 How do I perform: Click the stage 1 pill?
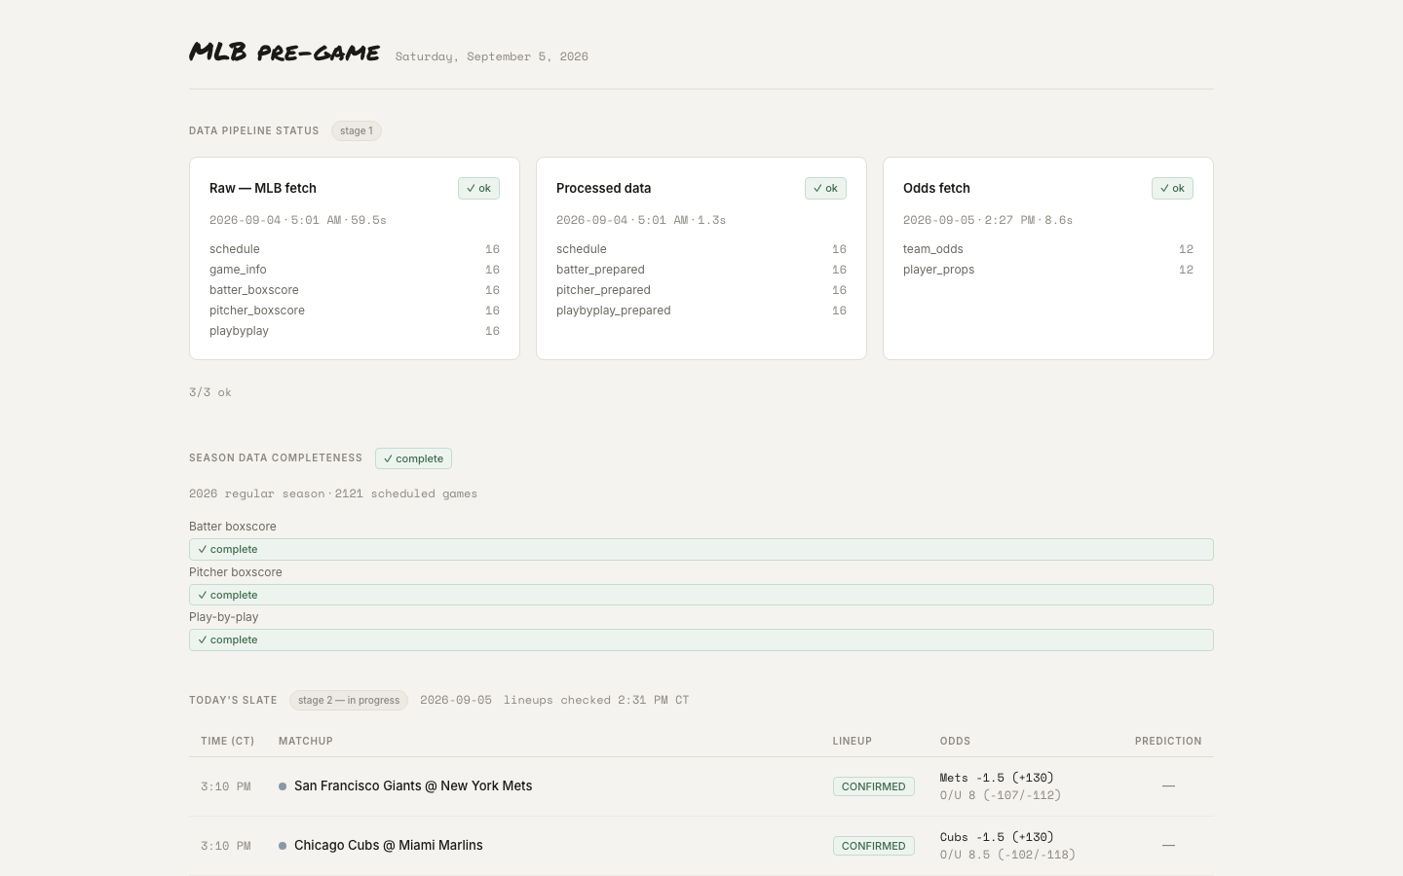click(x=356, y=130)
